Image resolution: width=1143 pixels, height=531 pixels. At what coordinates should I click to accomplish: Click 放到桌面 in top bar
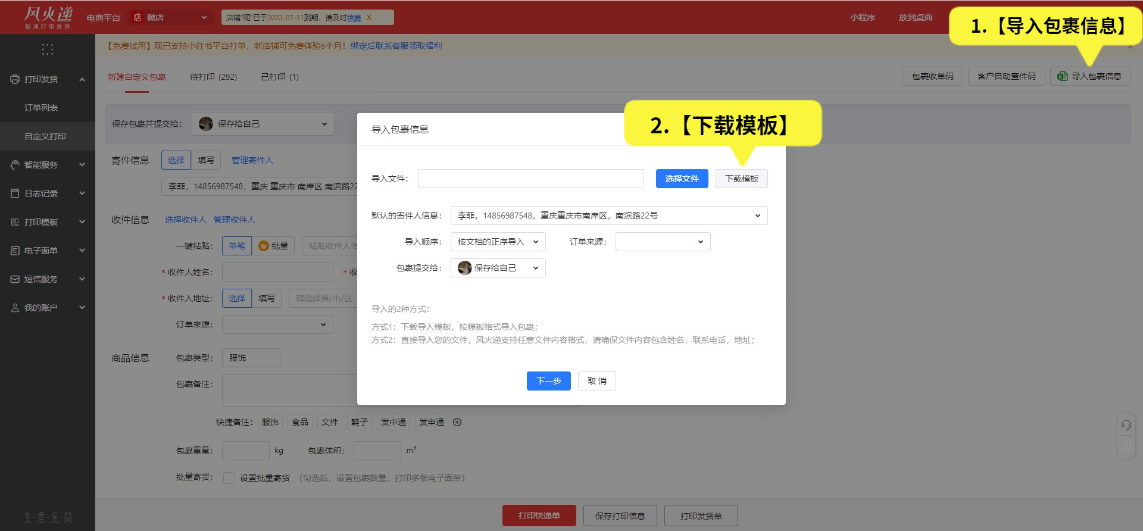click(x=916, y=17)
